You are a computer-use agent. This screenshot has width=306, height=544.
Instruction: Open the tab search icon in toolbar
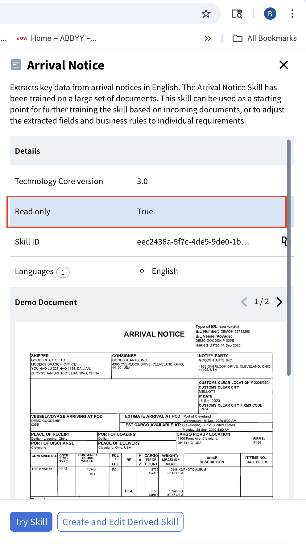tap(237, 14)
